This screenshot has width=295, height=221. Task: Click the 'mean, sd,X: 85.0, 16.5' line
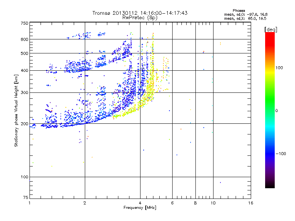click(245, 18)
